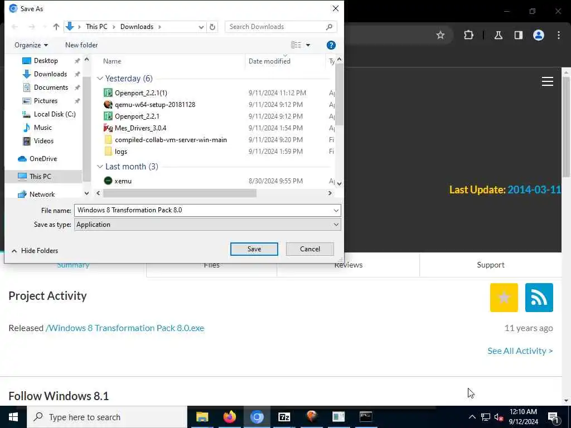The image size is (571, 428).
Task: Bookmark the page with Chrome star icon
Action: (441, 35)
